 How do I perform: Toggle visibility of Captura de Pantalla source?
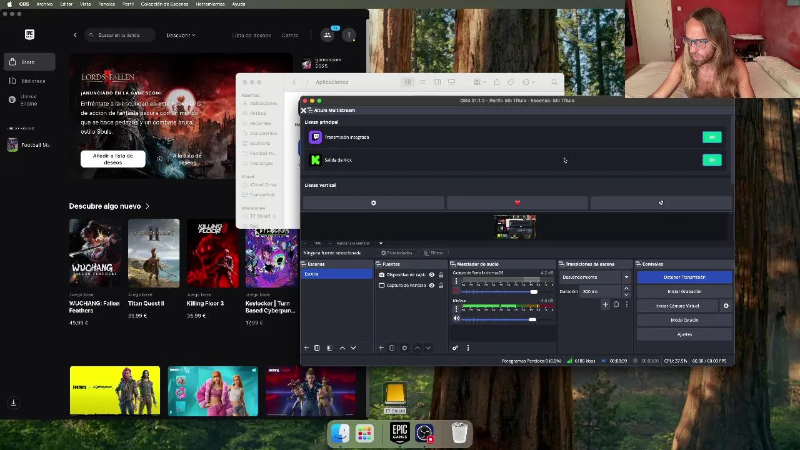431,286
